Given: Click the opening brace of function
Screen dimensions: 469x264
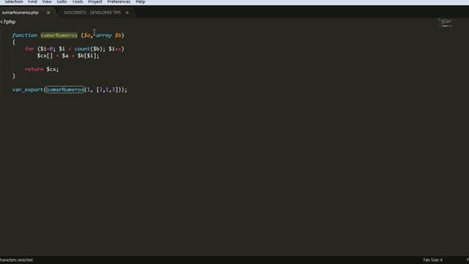Looking at the screenshot, I should click(14, 43).
